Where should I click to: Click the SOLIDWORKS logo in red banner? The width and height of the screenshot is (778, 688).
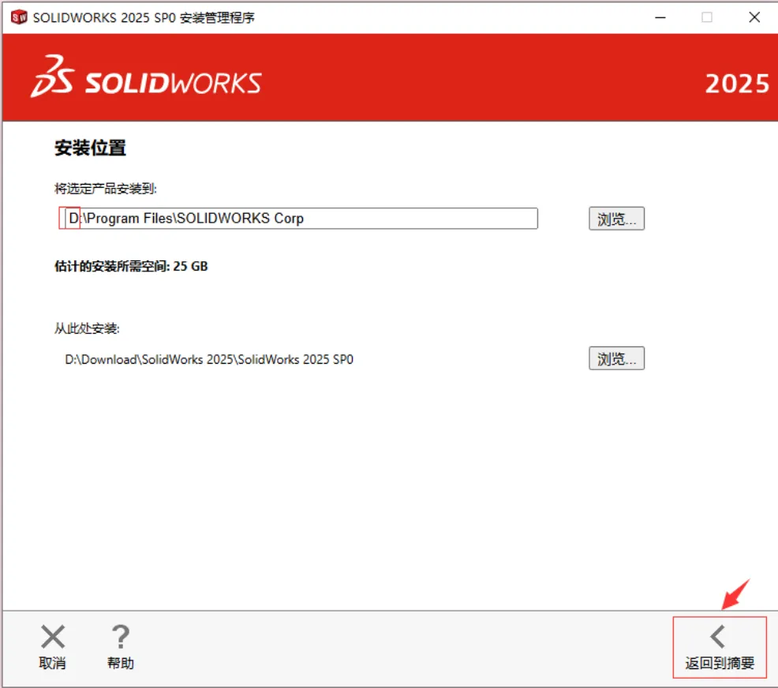[146, 77]
